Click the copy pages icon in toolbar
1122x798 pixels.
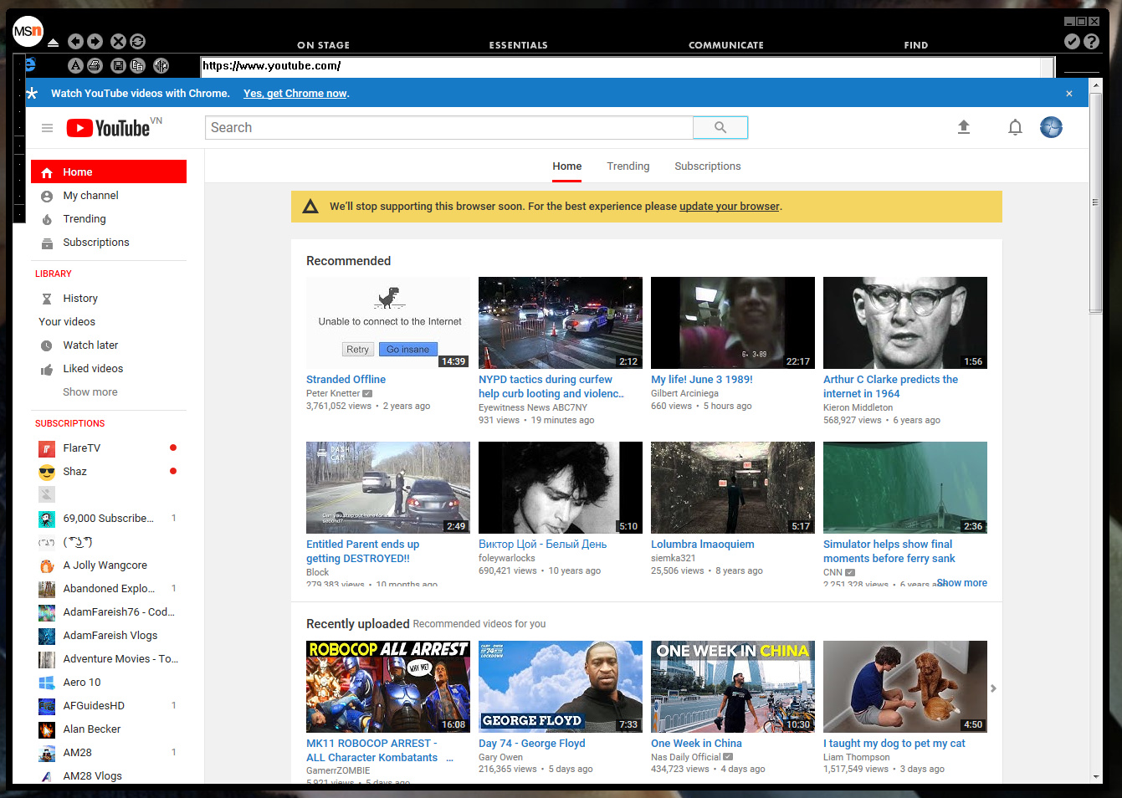138,65
